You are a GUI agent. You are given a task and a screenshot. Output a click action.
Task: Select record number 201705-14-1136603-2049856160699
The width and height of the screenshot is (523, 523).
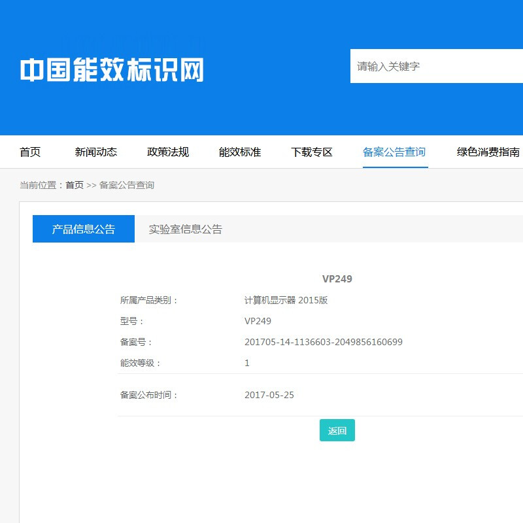(x=324, y=342)
